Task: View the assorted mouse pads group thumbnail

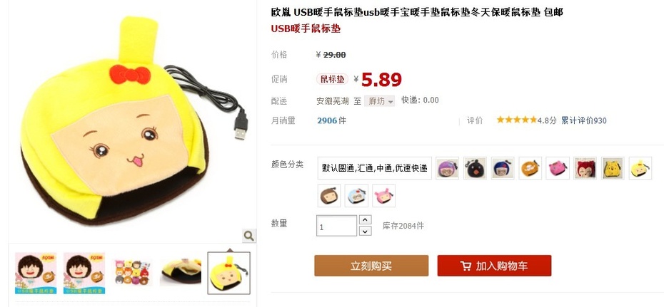Action: coord(132,272)
